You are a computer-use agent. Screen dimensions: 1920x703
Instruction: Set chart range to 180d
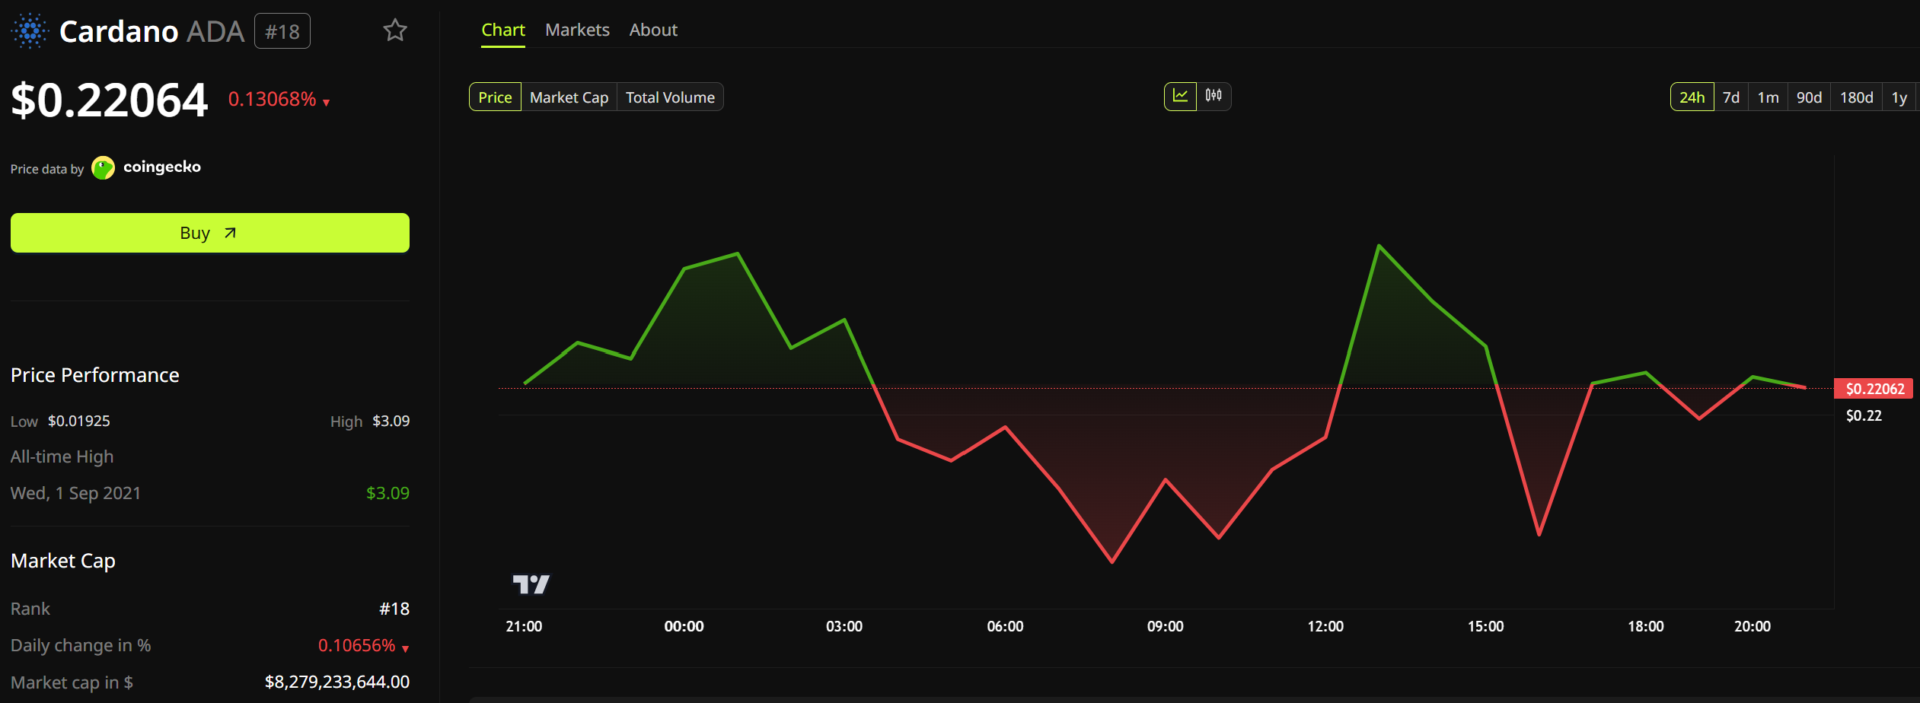point(1856,97)
